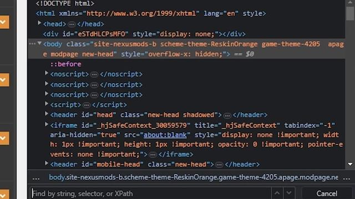Image resolution: width=355 pixels, height=199 pixels.
Task: Expand the first noscript element
Action: tap(47, 73)
